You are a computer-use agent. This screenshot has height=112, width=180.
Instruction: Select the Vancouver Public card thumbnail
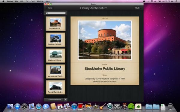(56, 71)
